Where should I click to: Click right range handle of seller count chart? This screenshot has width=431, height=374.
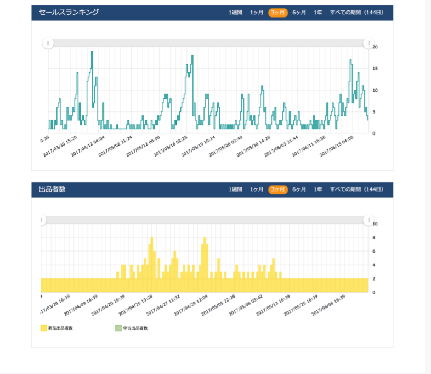point(368,220)
